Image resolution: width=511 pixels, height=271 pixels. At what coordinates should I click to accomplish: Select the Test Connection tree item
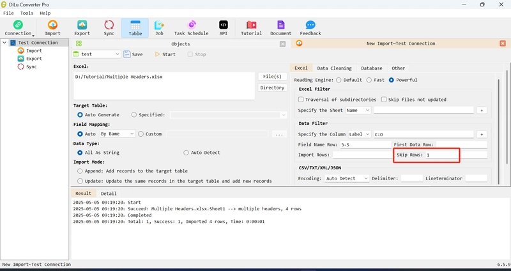pos(38,43)
